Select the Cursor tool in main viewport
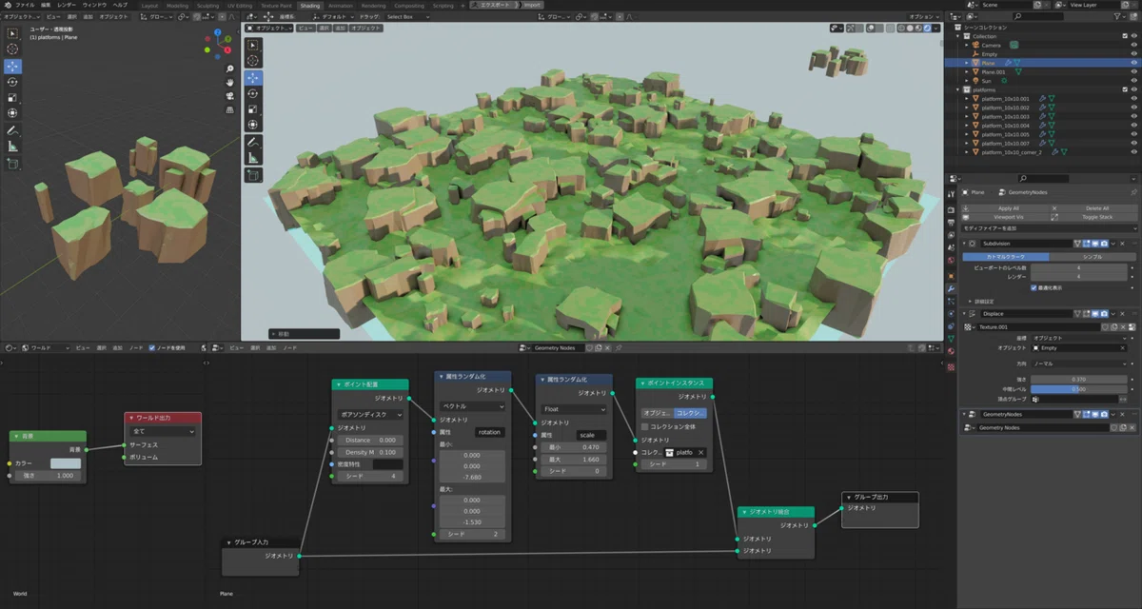The height and width of the screenshot is (609, 1142). [x=254, y=61]
